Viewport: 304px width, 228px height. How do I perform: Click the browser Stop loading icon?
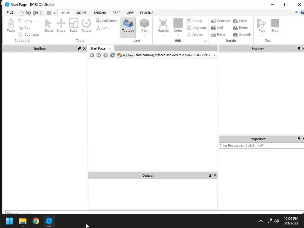105,55
